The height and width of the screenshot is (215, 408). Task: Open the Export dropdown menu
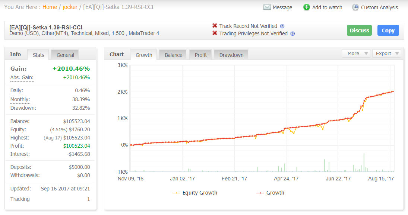tap(387, 54)
